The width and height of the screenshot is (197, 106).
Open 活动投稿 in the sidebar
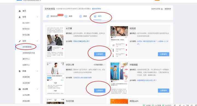(26, 83)
